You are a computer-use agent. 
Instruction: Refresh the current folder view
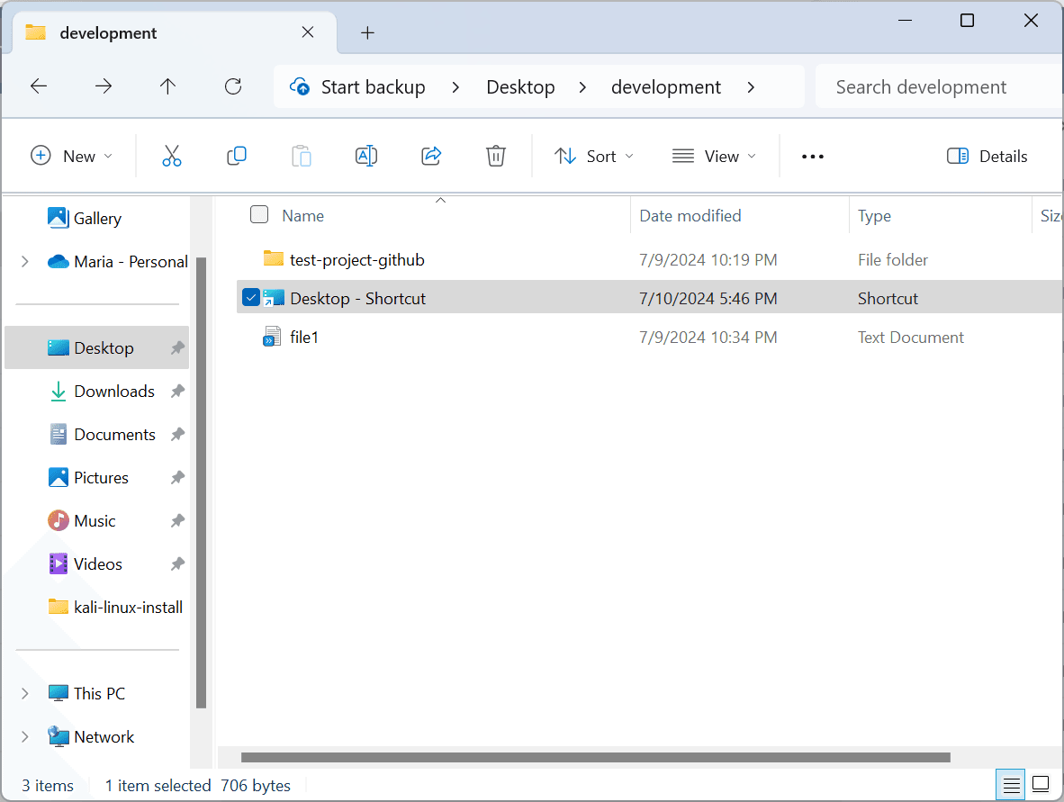coord(233,86)
